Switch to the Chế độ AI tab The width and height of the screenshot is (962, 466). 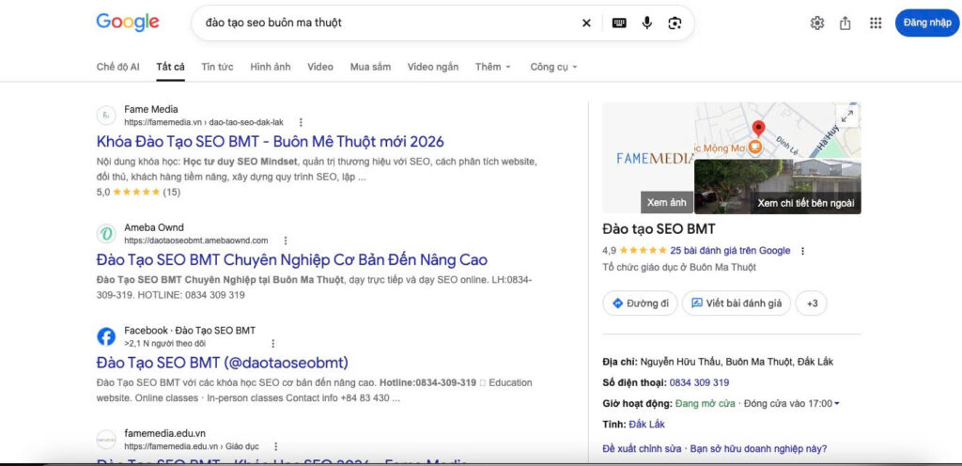[x=117, y=67]
